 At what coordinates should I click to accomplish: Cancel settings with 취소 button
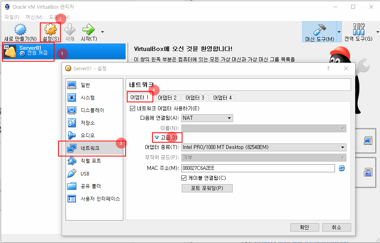tap(337, 227)
